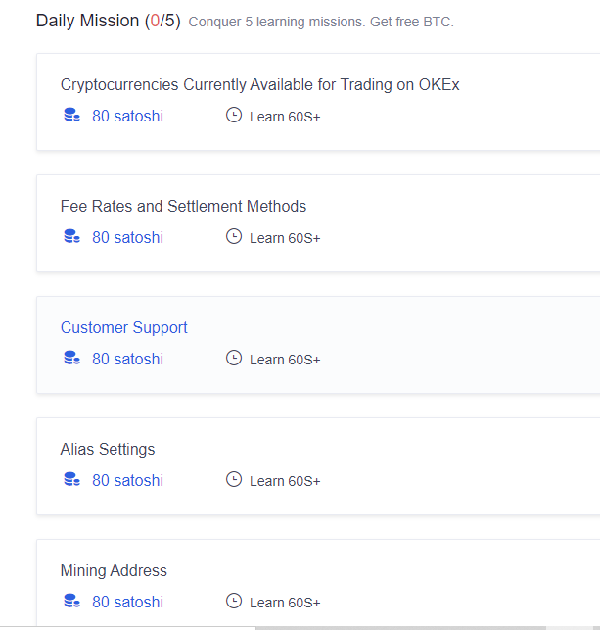Click coin icon in Cryptocurrencies mission card
The height and width of the screenshot is (630, 600).
point(71,115)
